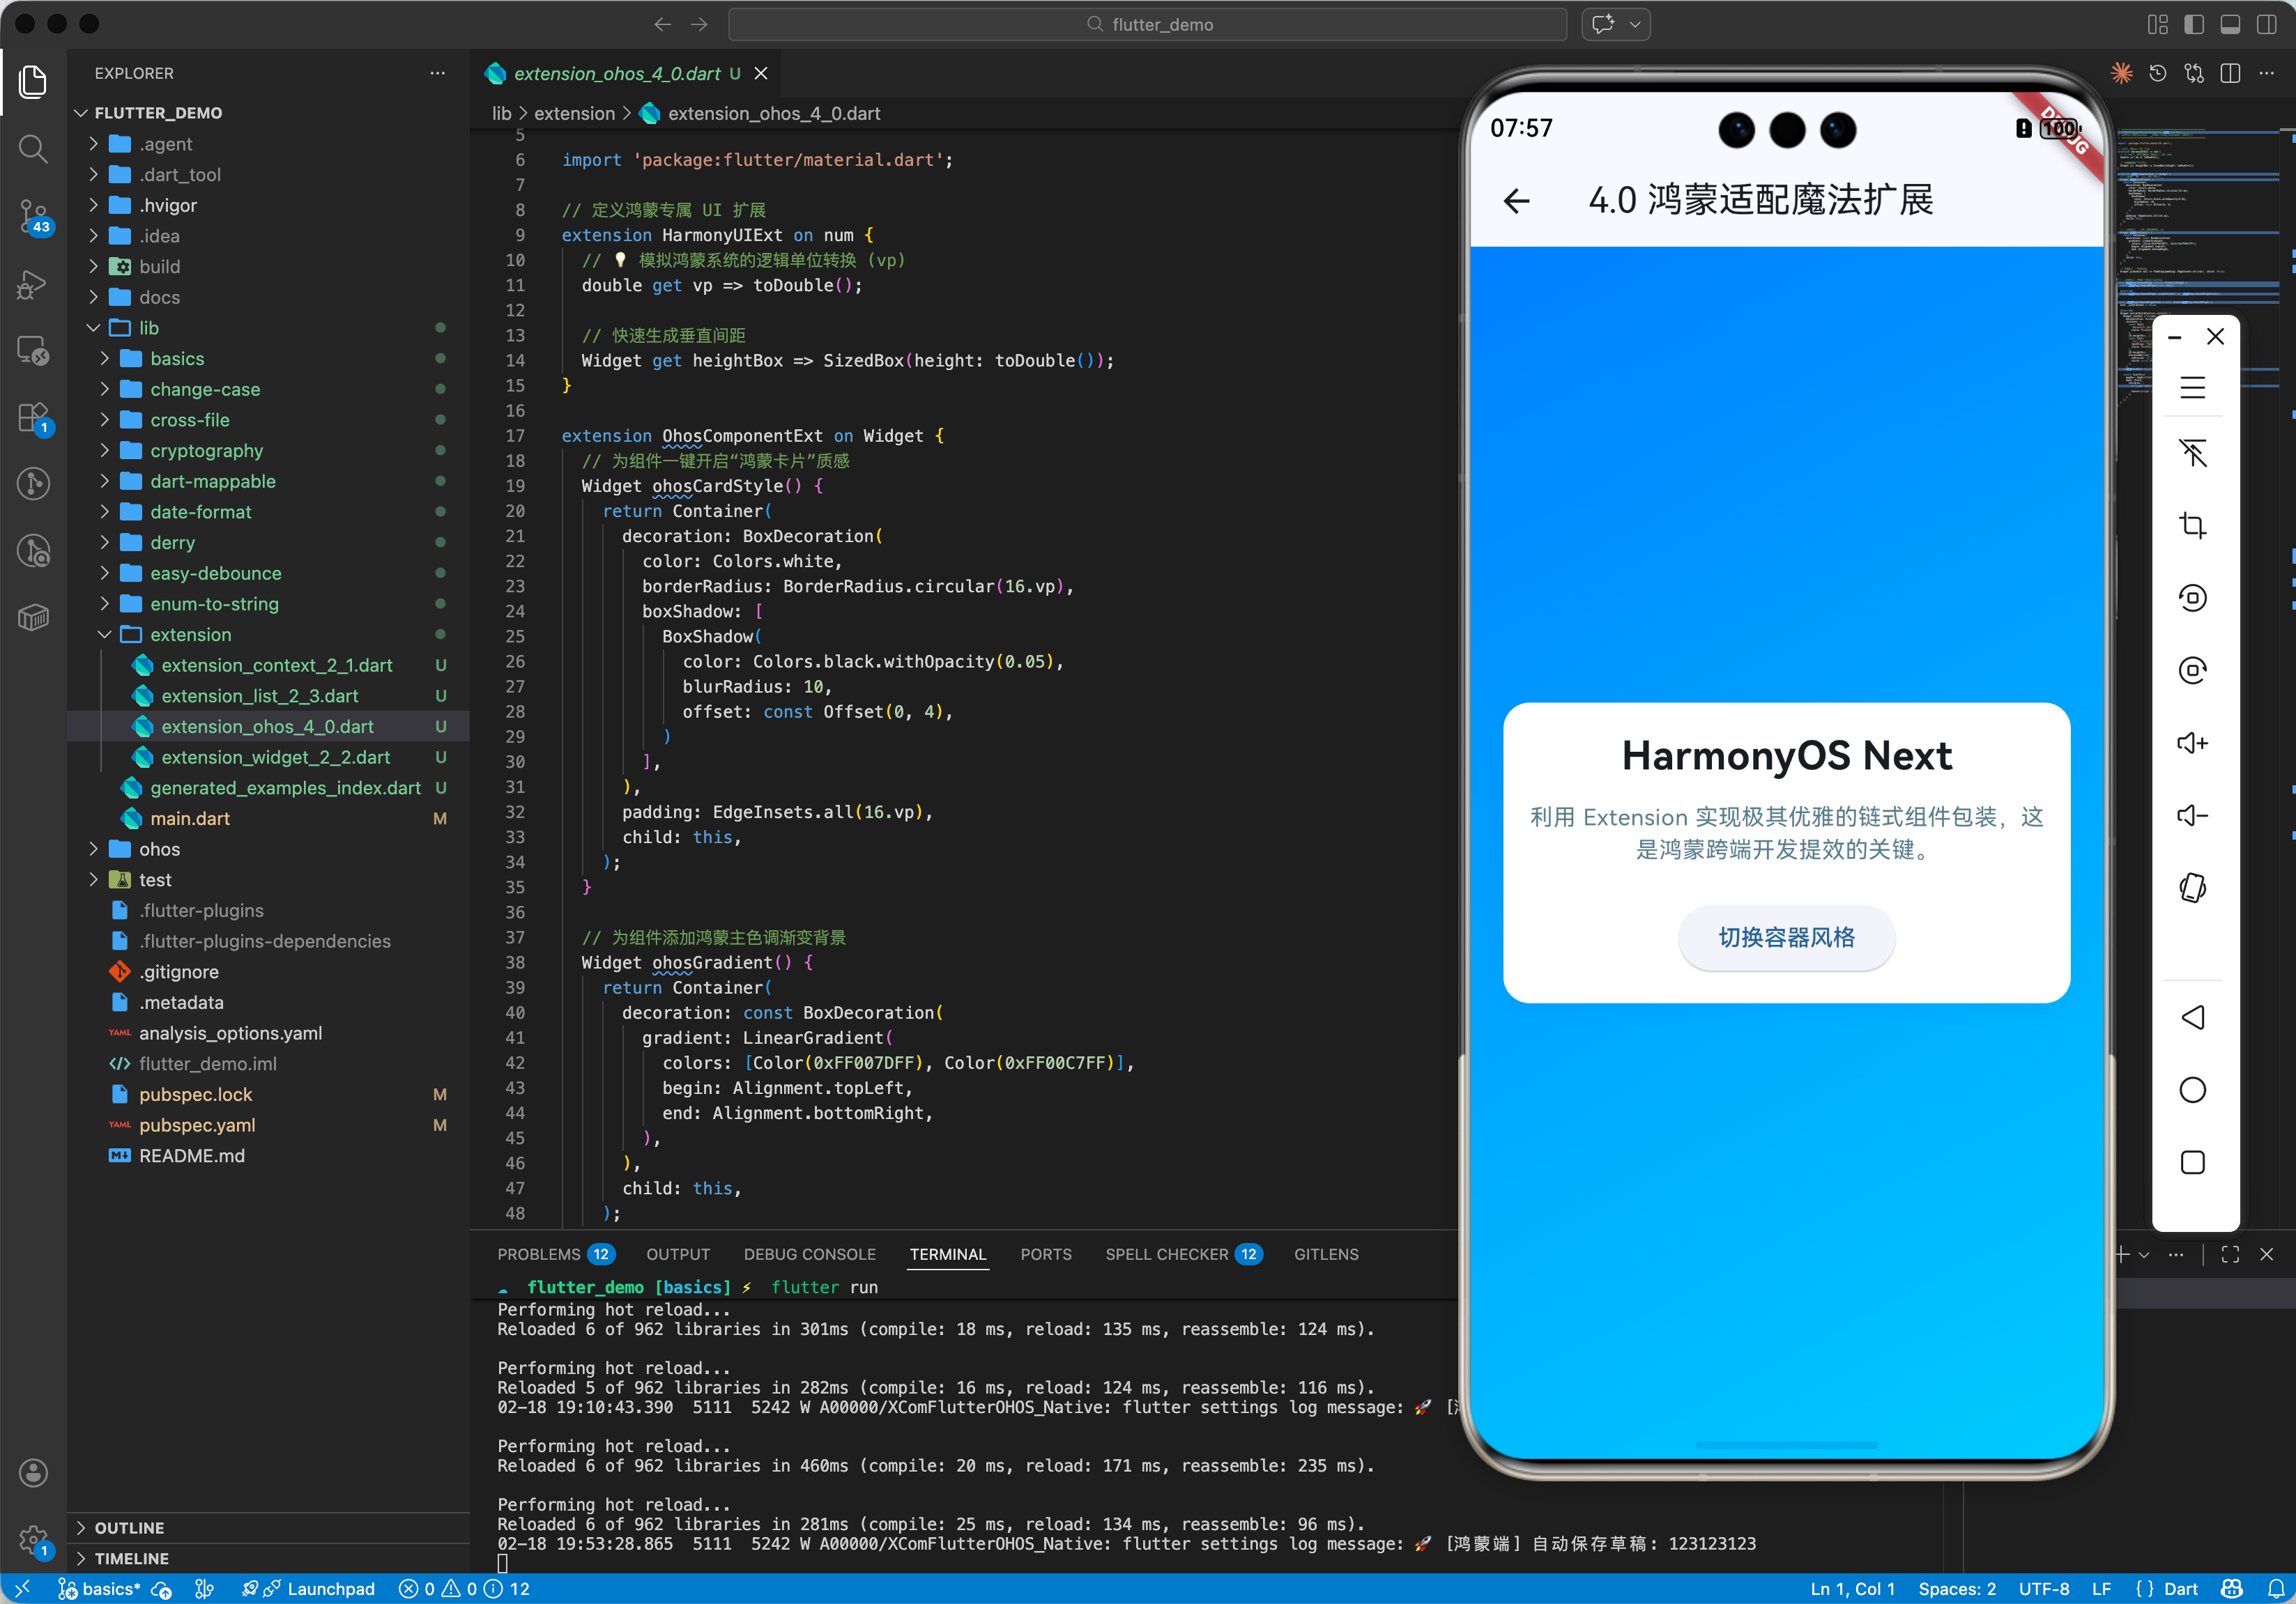Click split editor right icon
Image resolution: width=2296 pixels, height=1604 pixels.
point(2230,74)
